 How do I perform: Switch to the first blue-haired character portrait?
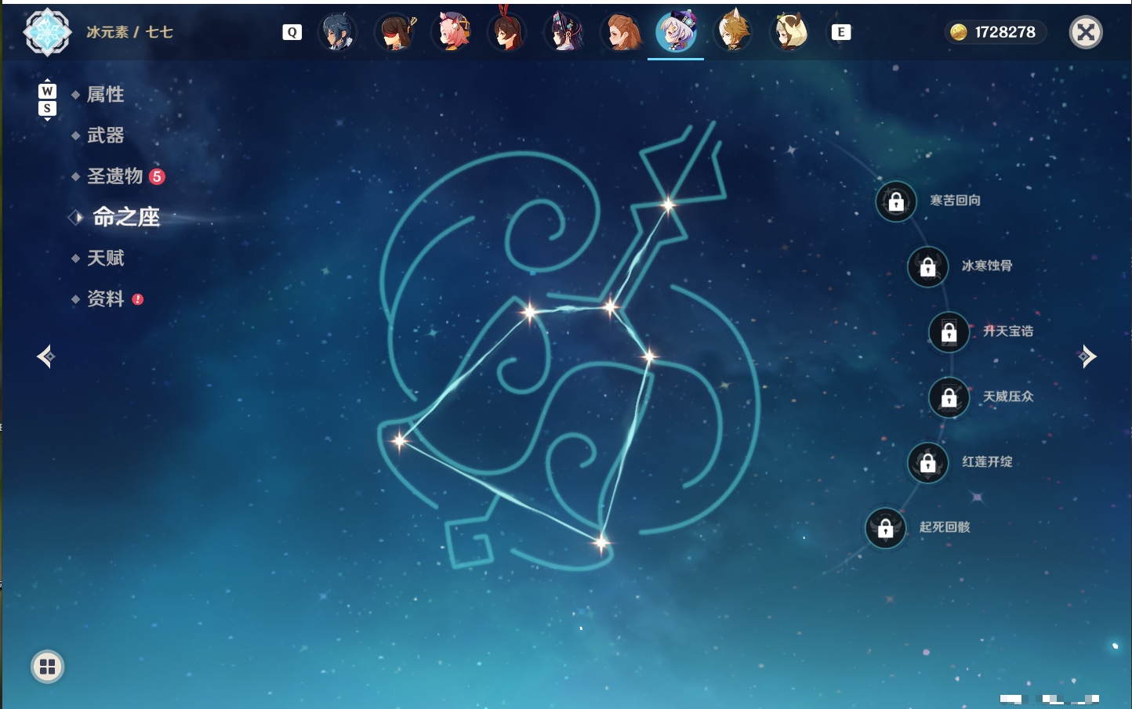[338, 32]
